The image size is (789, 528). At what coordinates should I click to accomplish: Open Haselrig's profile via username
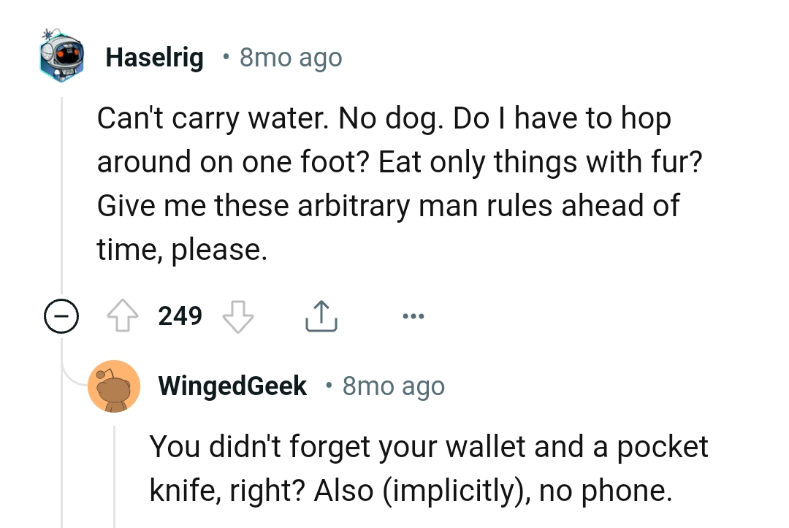[154, 57]
